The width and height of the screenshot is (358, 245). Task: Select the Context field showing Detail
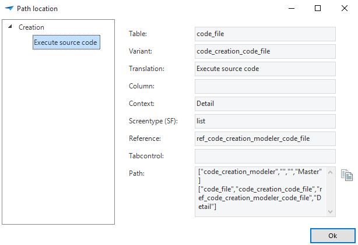[x=265, y=104]
